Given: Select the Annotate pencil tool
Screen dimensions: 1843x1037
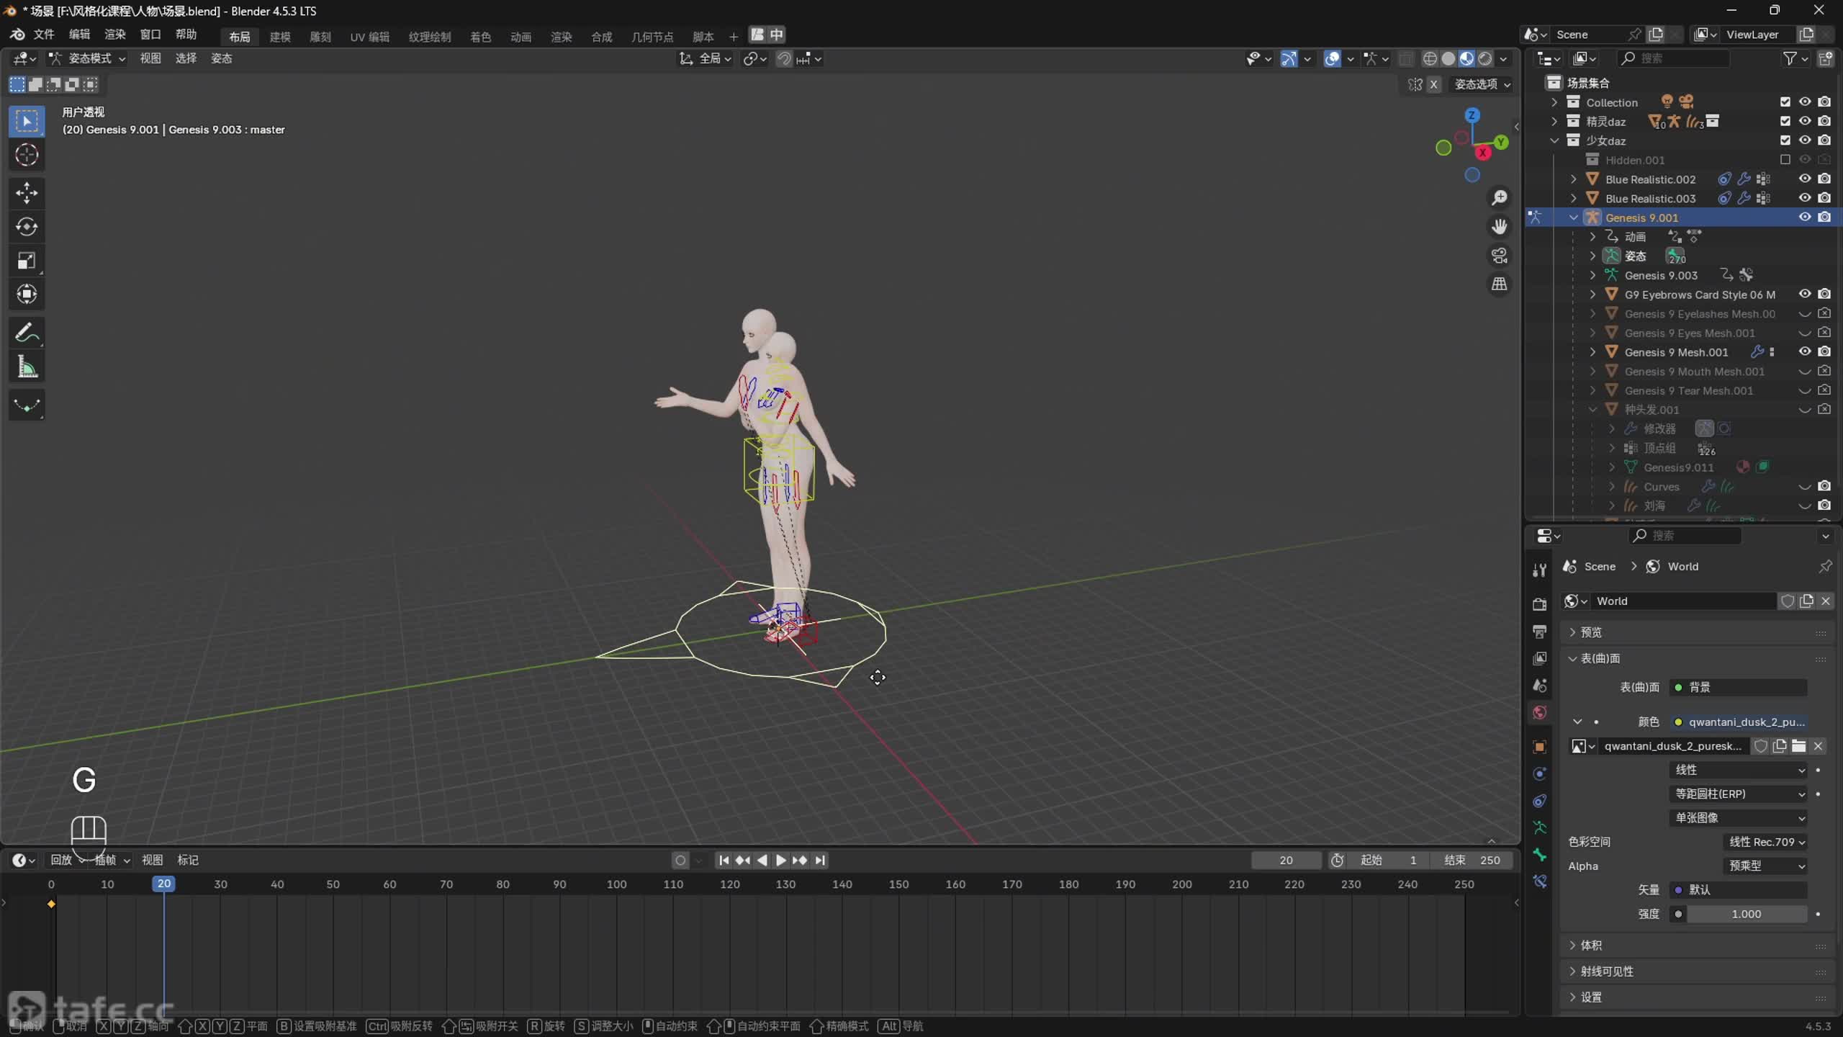Looking at the screenshot, I should click(27, 333).
